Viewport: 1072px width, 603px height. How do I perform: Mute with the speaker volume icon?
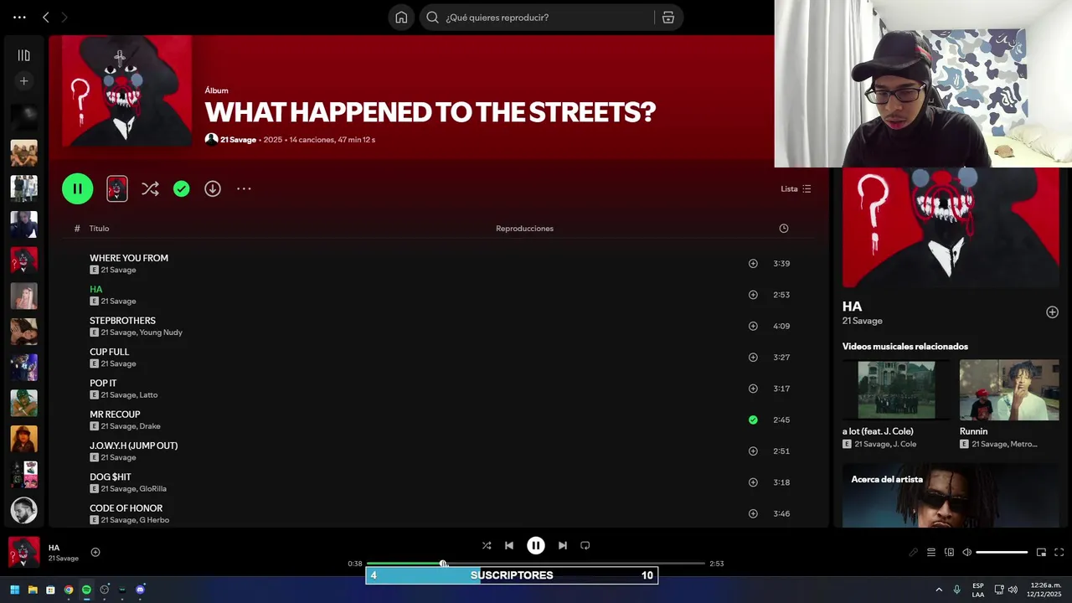(x=966, y=552)
